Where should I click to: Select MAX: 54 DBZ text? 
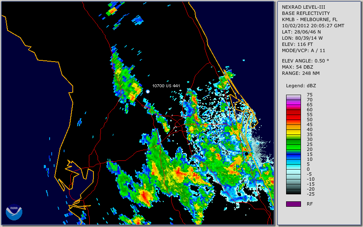click(297, 67)
